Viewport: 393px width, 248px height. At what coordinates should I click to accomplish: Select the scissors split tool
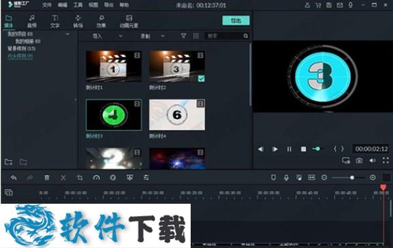63,178
